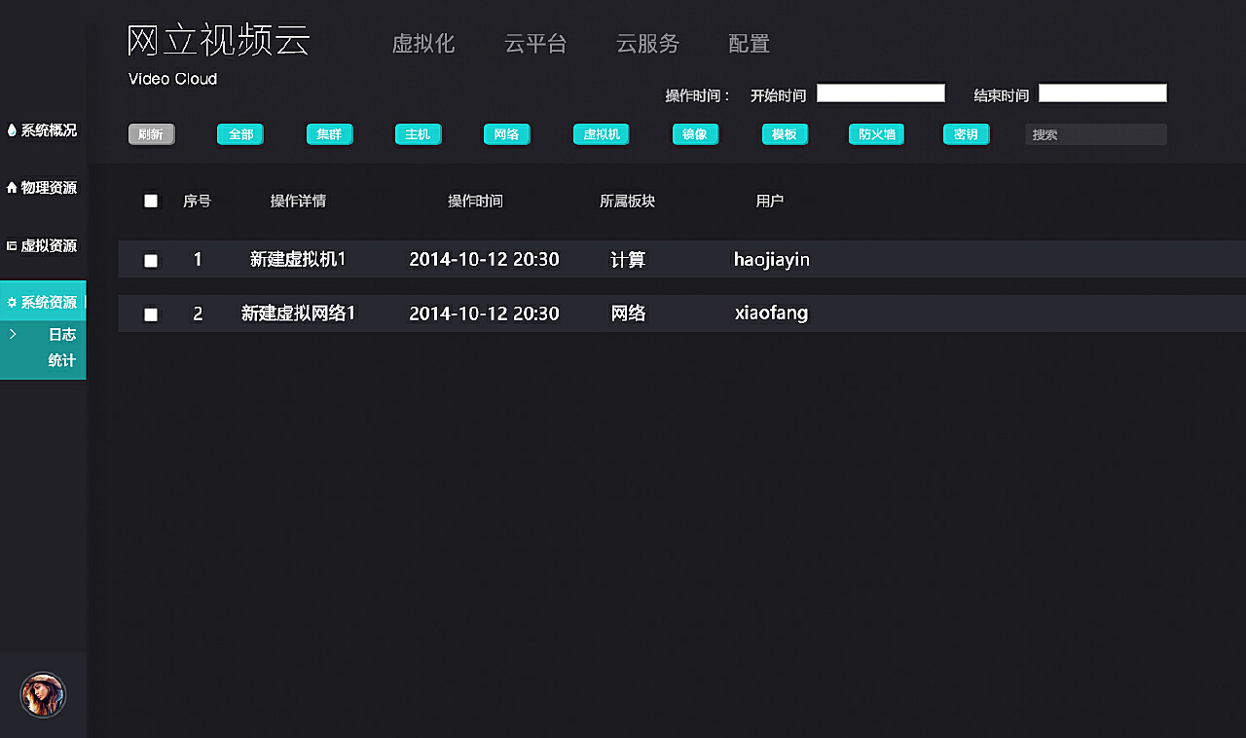Click the 镜像 filter button
This screenshot has height=738, width=1246.
click(695, 134)
